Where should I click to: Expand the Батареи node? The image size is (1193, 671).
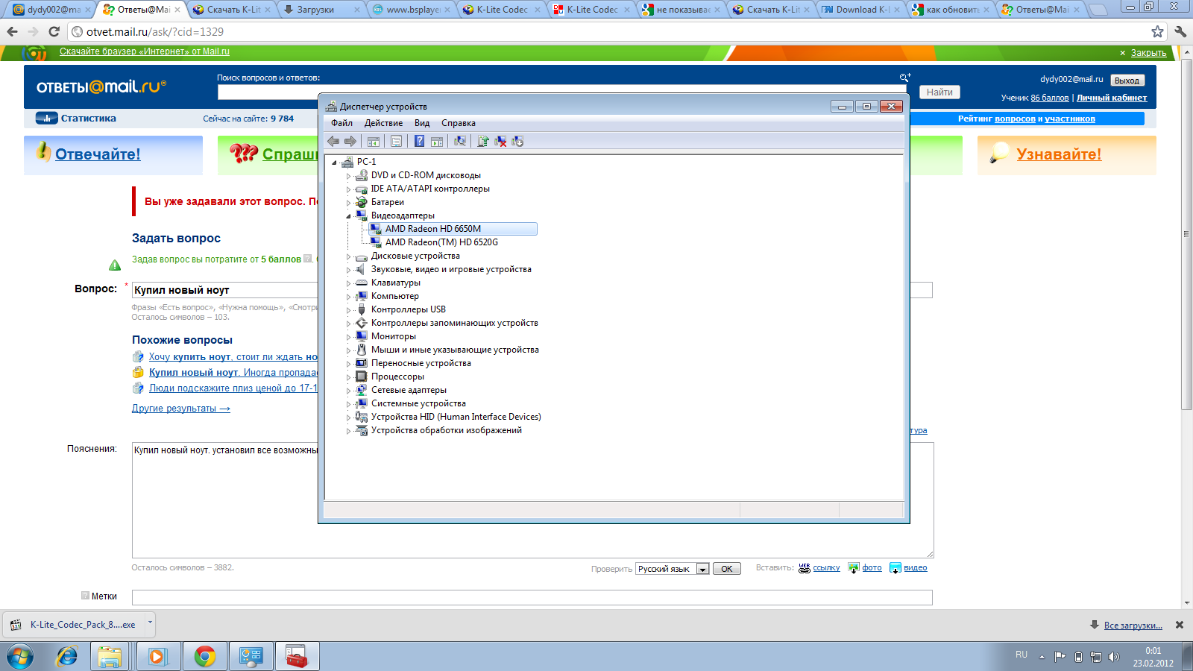pos(348,203)
